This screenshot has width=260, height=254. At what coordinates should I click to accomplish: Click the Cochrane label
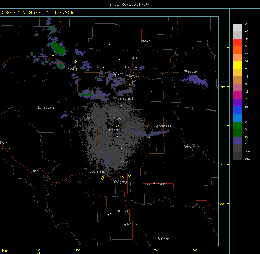pyautogui.click(x=97, y=171)
